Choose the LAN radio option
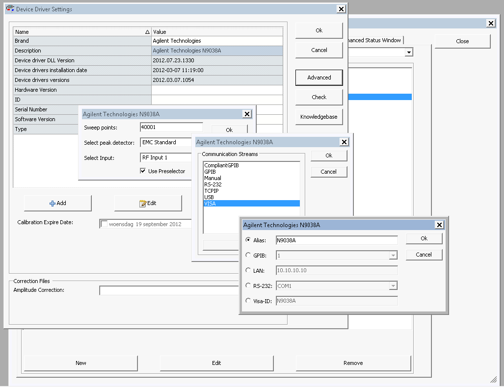The image size is (504, 387). pyautogui.click(x=248, y=270)
